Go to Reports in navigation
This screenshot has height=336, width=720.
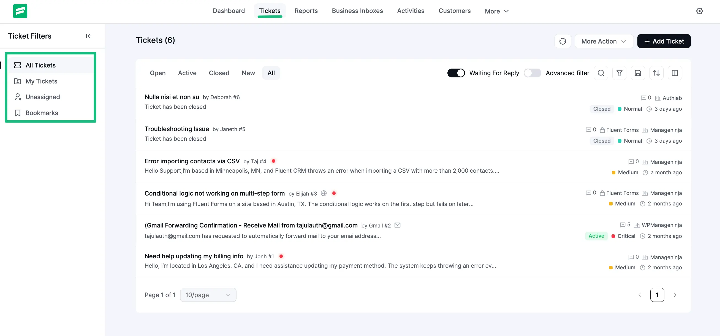coord(306,11)
